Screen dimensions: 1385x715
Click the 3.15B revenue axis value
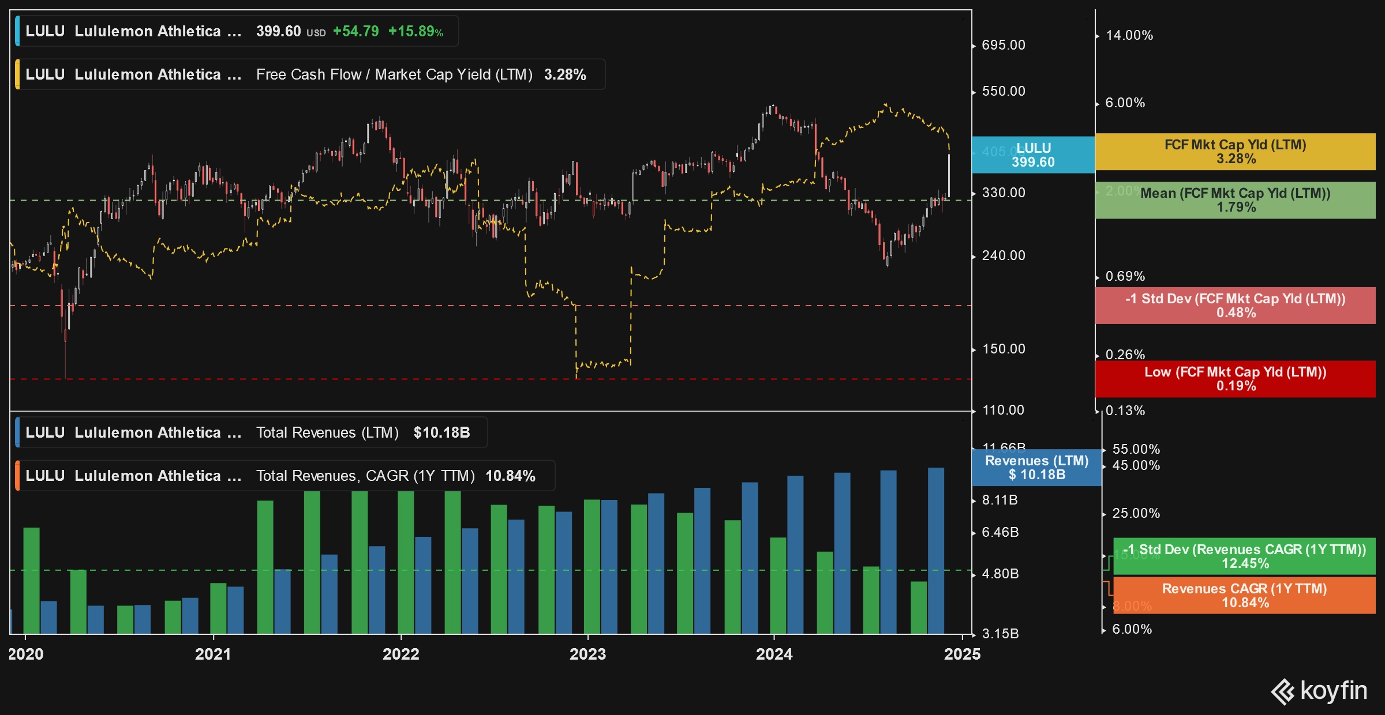(1000, 634)
